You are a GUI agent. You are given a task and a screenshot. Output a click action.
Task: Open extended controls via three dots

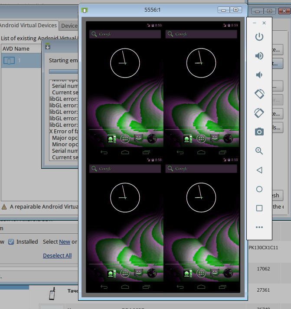coord(259,227)
